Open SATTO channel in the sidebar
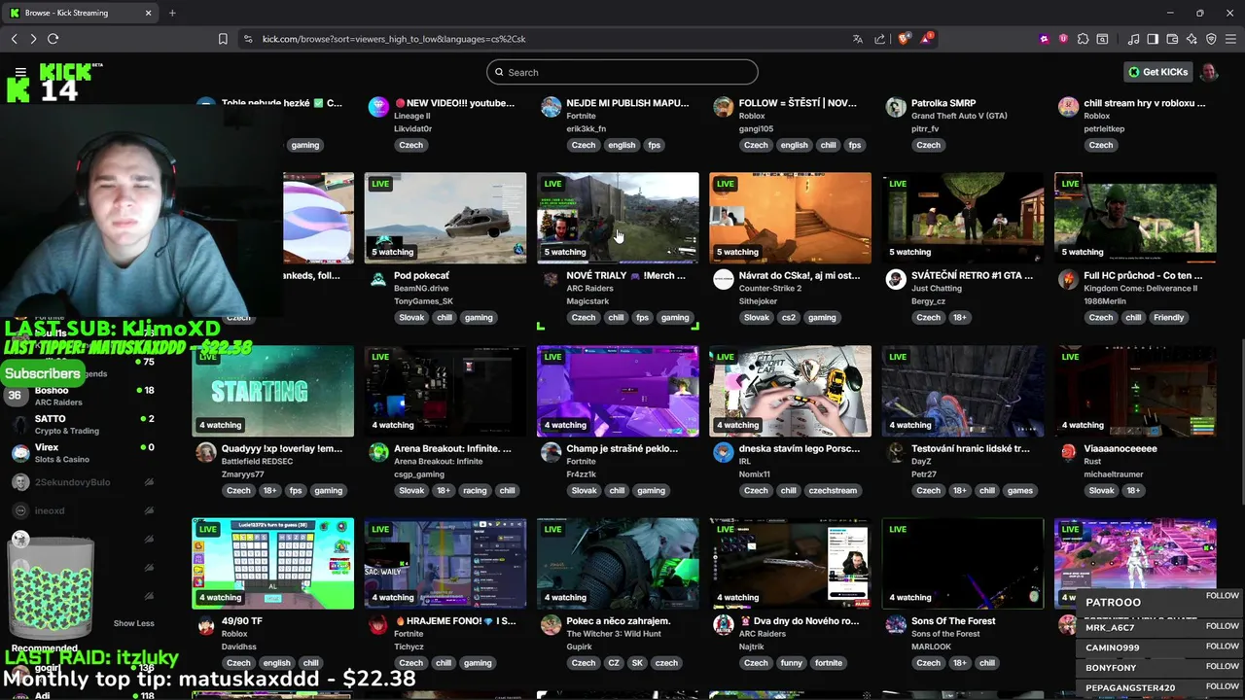Screen dimensions: 1245x700 point(83,425)
